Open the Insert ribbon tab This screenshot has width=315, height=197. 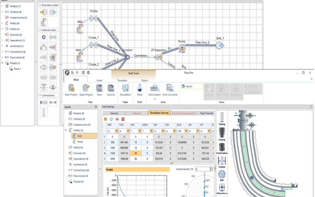pyautogui.click(x=99, y=81)
